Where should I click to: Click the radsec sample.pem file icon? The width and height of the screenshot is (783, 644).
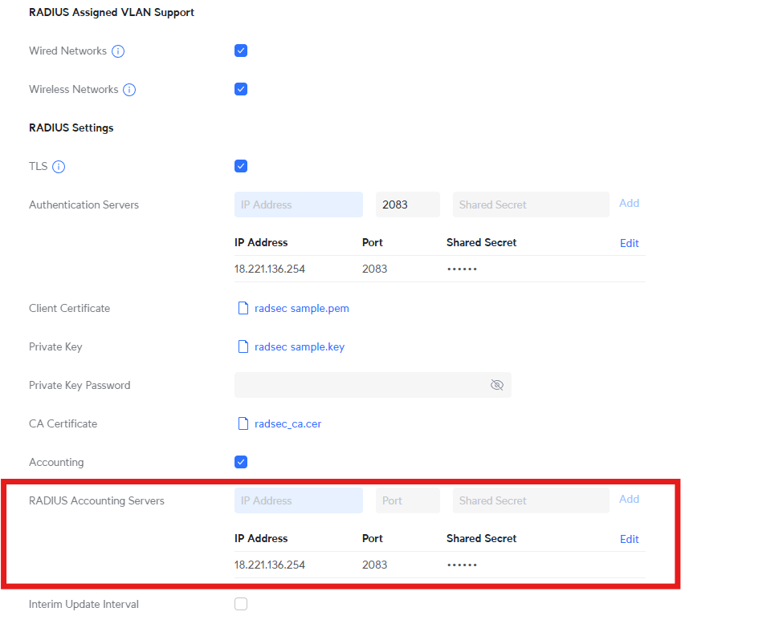point(243,308)
